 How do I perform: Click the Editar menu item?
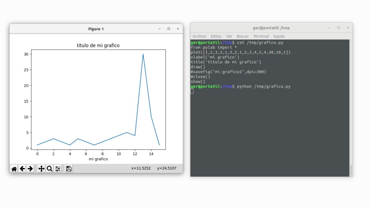point(216,36)
